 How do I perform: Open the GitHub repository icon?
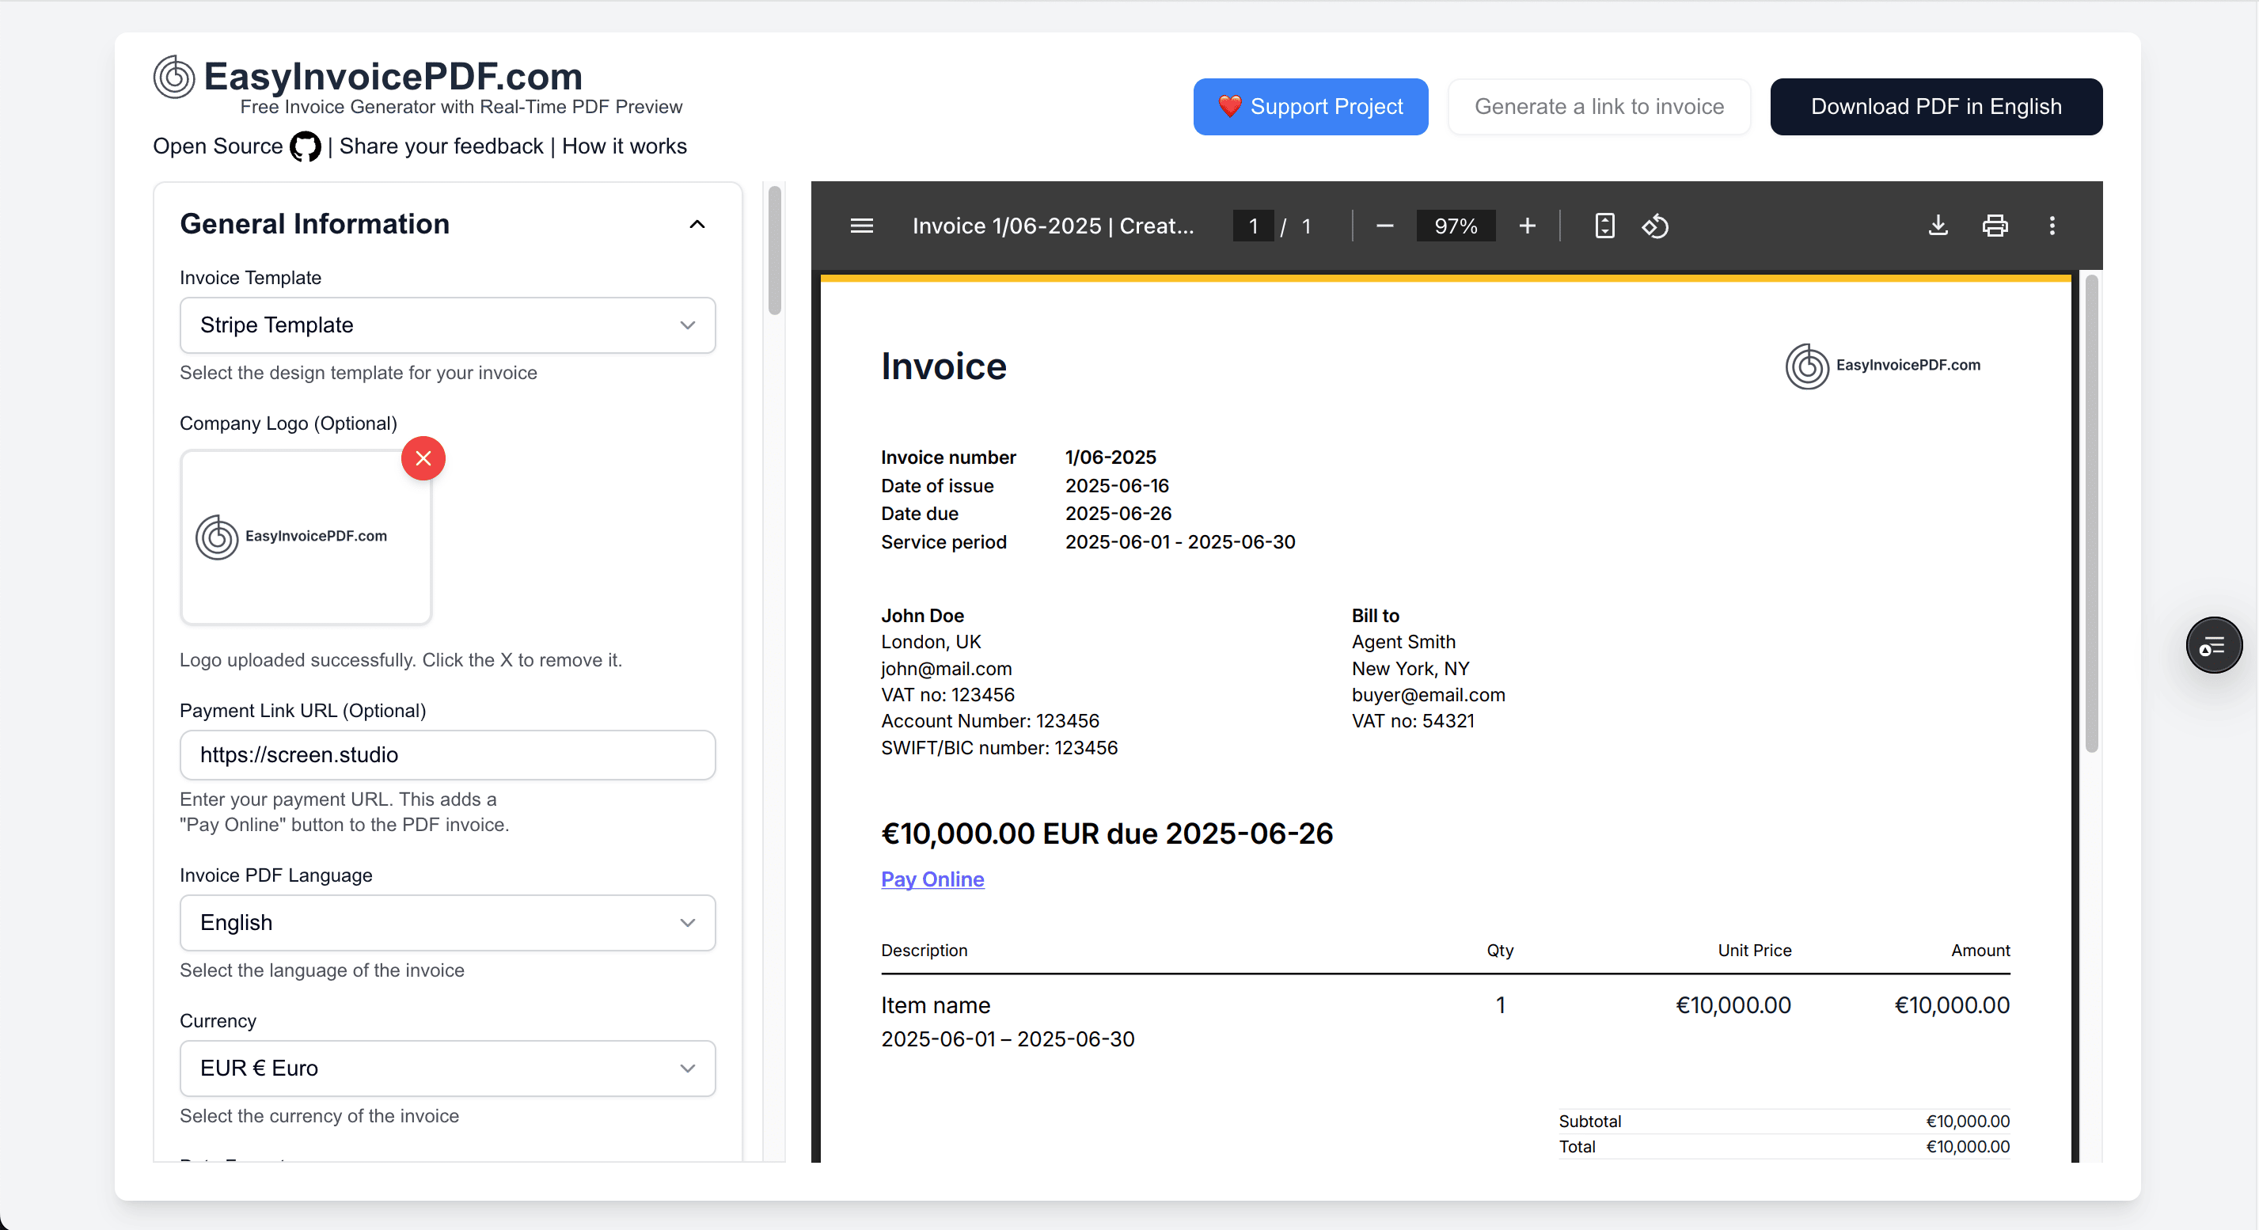click(306, 146)
